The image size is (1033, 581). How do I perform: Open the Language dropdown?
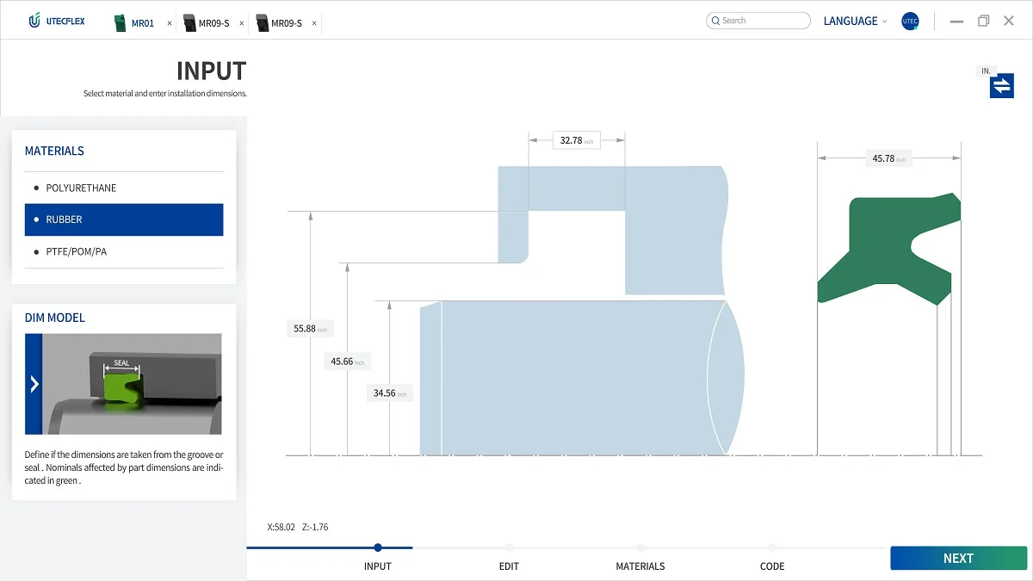tap(855, 22)
